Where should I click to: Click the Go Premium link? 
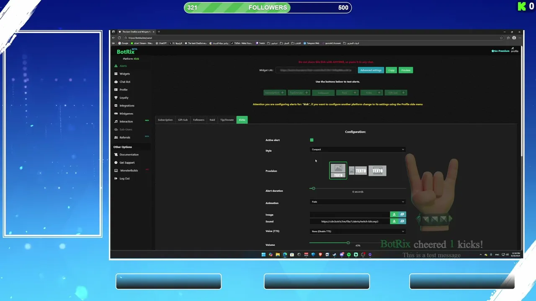[x=500, y=51]
